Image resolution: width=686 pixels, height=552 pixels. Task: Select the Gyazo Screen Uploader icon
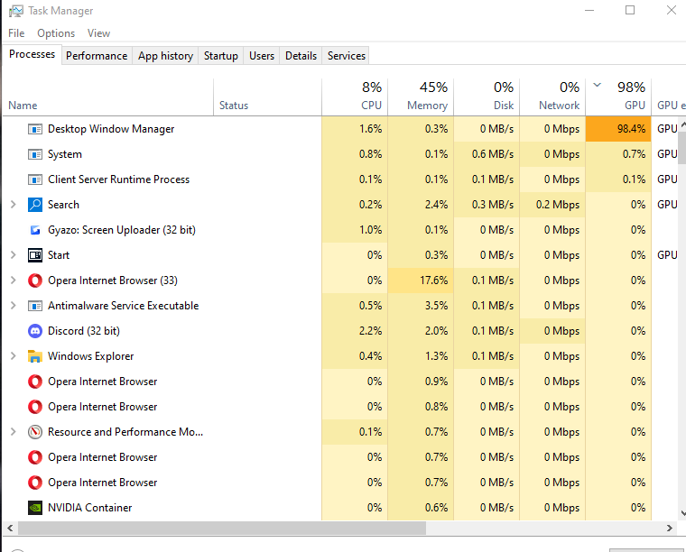click(35, 230)
